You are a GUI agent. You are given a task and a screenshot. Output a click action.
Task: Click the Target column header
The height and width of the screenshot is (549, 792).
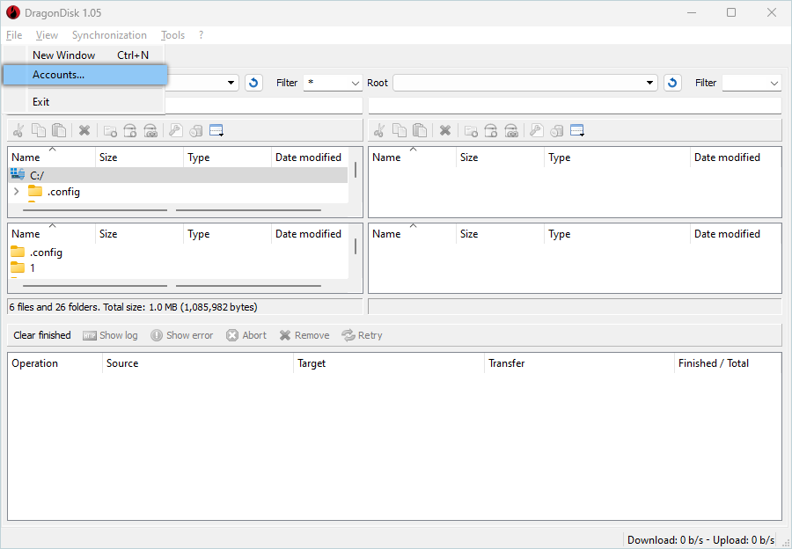(388, 363)
